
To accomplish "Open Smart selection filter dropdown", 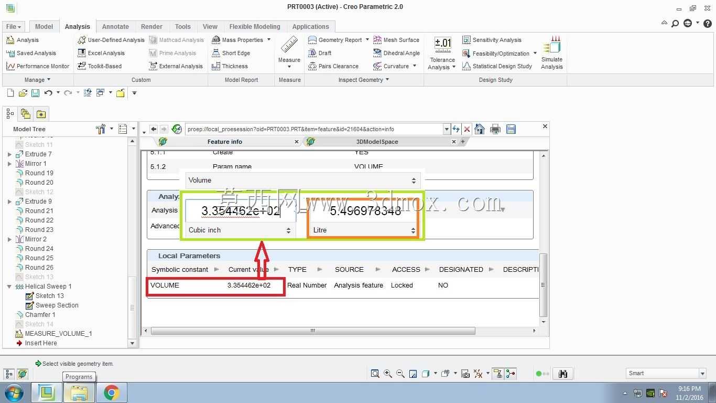I will 702,373.
